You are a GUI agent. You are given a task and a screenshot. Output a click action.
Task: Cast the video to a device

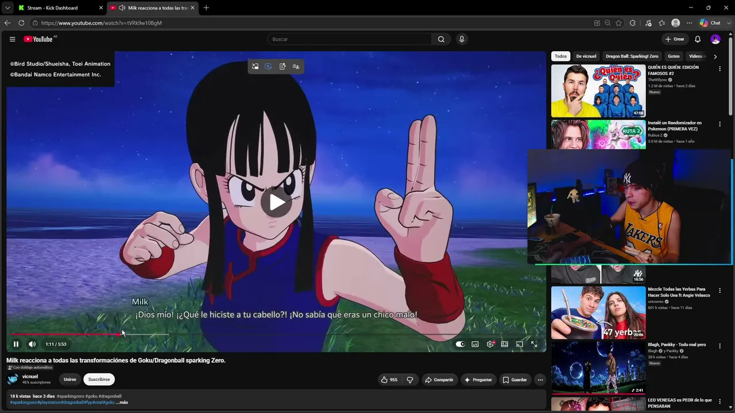click(x=519, y=344)
